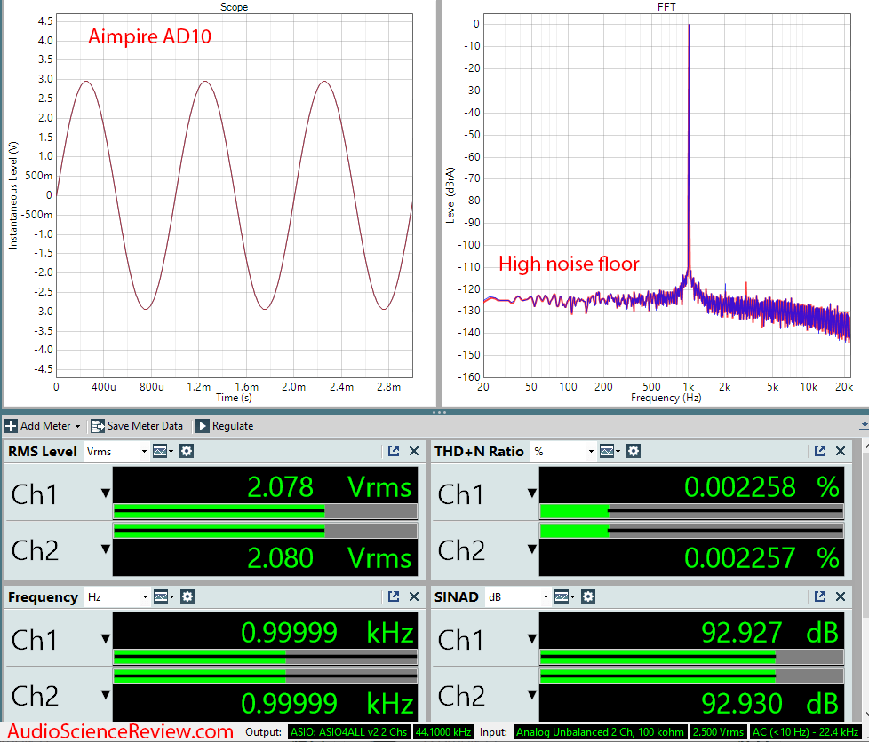Expand SINAD Ch2 channel menu

(532, 694)
